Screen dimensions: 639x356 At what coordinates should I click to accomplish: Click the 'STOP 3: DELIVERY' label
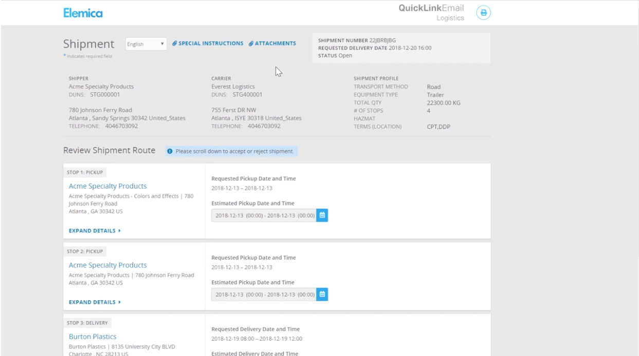click(87, 323)
